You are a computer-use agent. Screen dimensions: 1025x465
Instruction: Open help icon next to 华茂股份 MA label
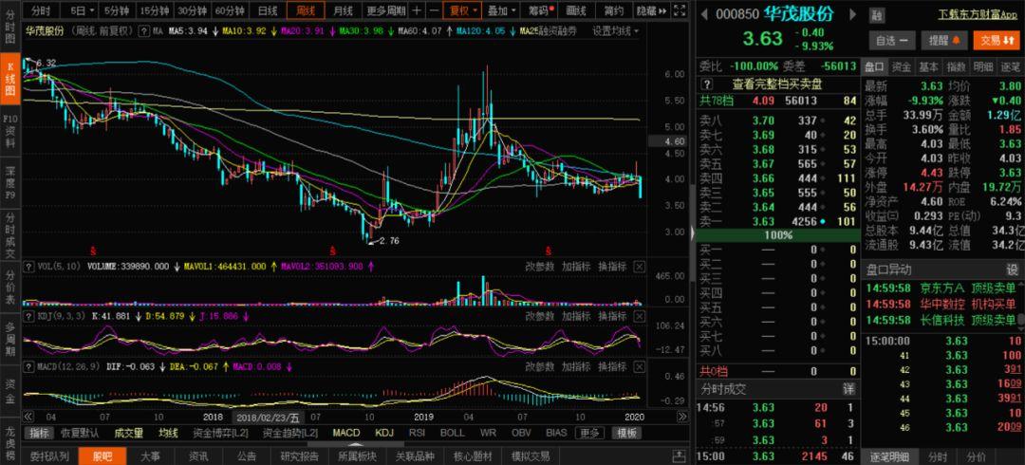tap(143, 30)
